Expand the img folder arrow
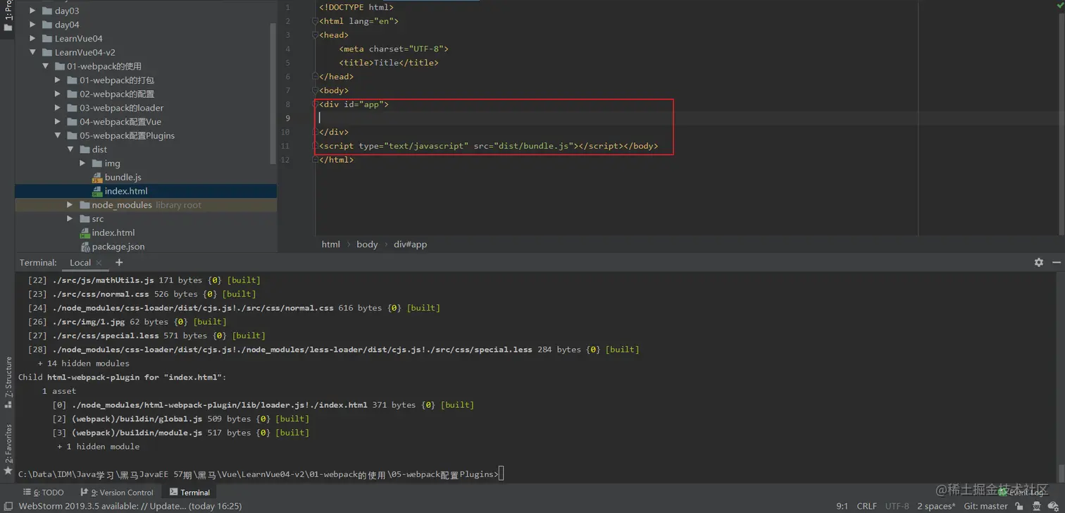The image size is (1065, 513). [83, 163]
